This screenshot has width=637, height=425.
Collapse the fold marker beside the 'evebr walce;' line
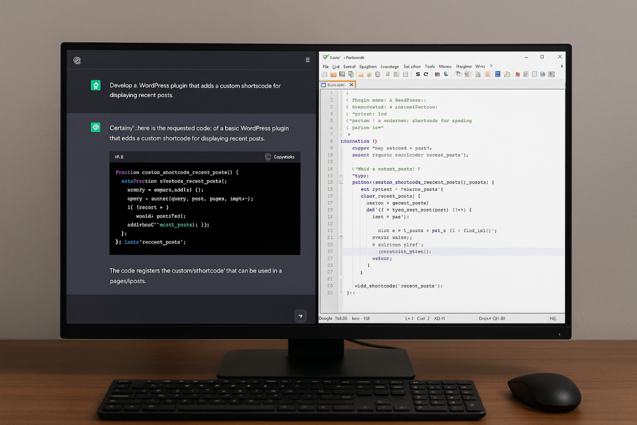click(341, 236)
